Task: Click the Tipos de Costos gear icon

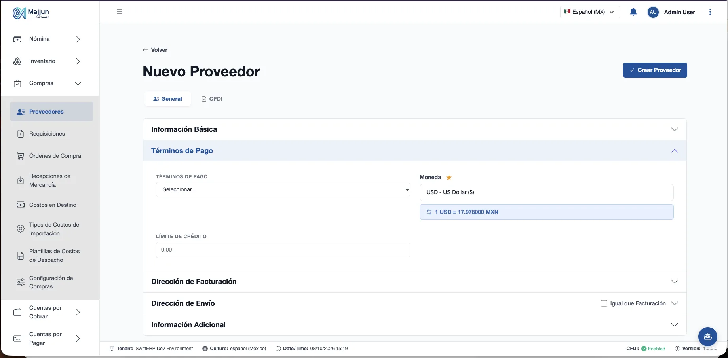Action: 21,229
